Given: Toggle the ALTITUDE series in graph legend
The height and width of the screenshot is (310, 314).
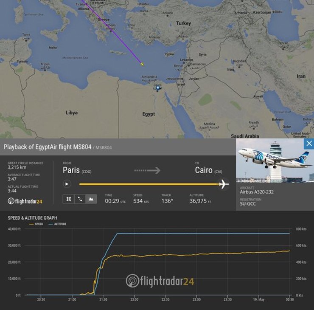Looking at the screenshot, I should point(59,224).
